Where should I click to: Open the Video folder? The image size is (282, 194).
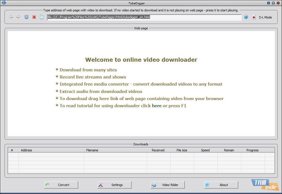click(168, 185)
